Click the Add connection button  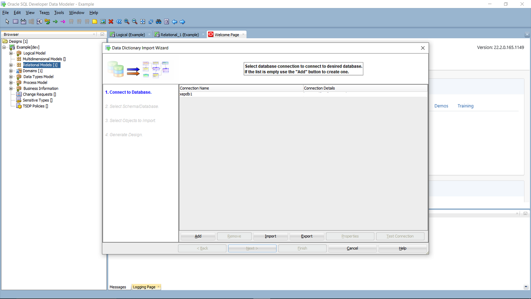(198, 236)
